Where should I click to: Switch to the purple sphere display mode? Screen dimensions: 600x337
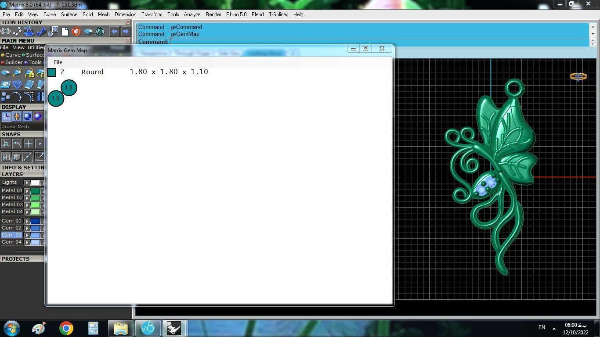tap(38, 116)
